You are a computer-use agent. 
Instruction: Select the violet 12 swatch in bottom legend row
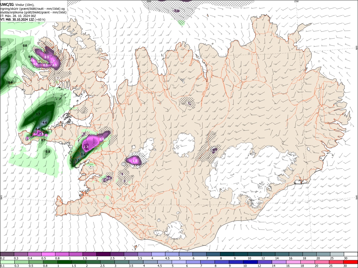265,262
